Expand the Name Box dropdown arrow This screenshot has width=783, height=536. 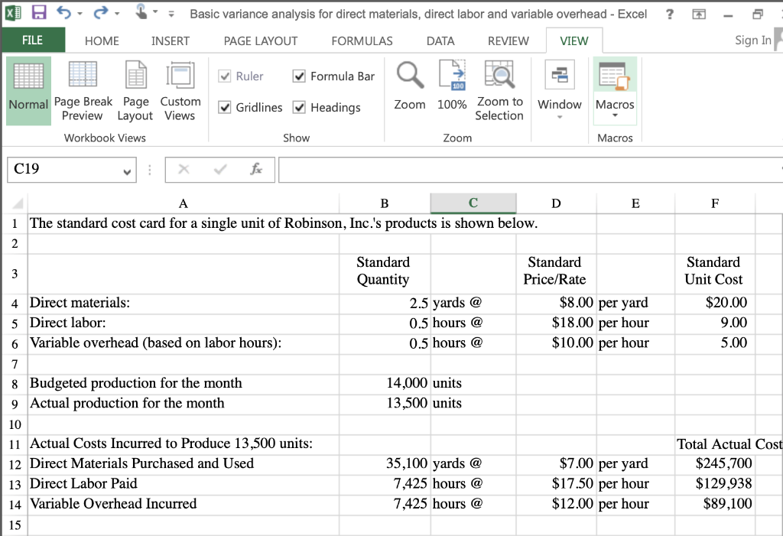[128, 172]
